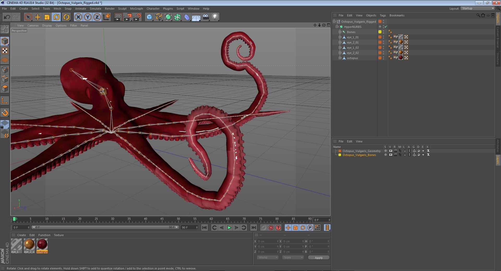Click the Apply button
Image resolution: width=501 pixels, height=271 pixels.
point(319,257)
